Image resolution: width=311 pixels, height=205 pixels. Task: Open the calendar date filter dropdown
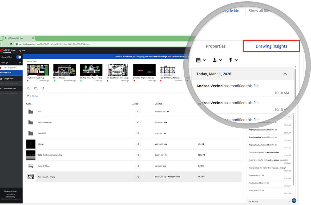201,60
